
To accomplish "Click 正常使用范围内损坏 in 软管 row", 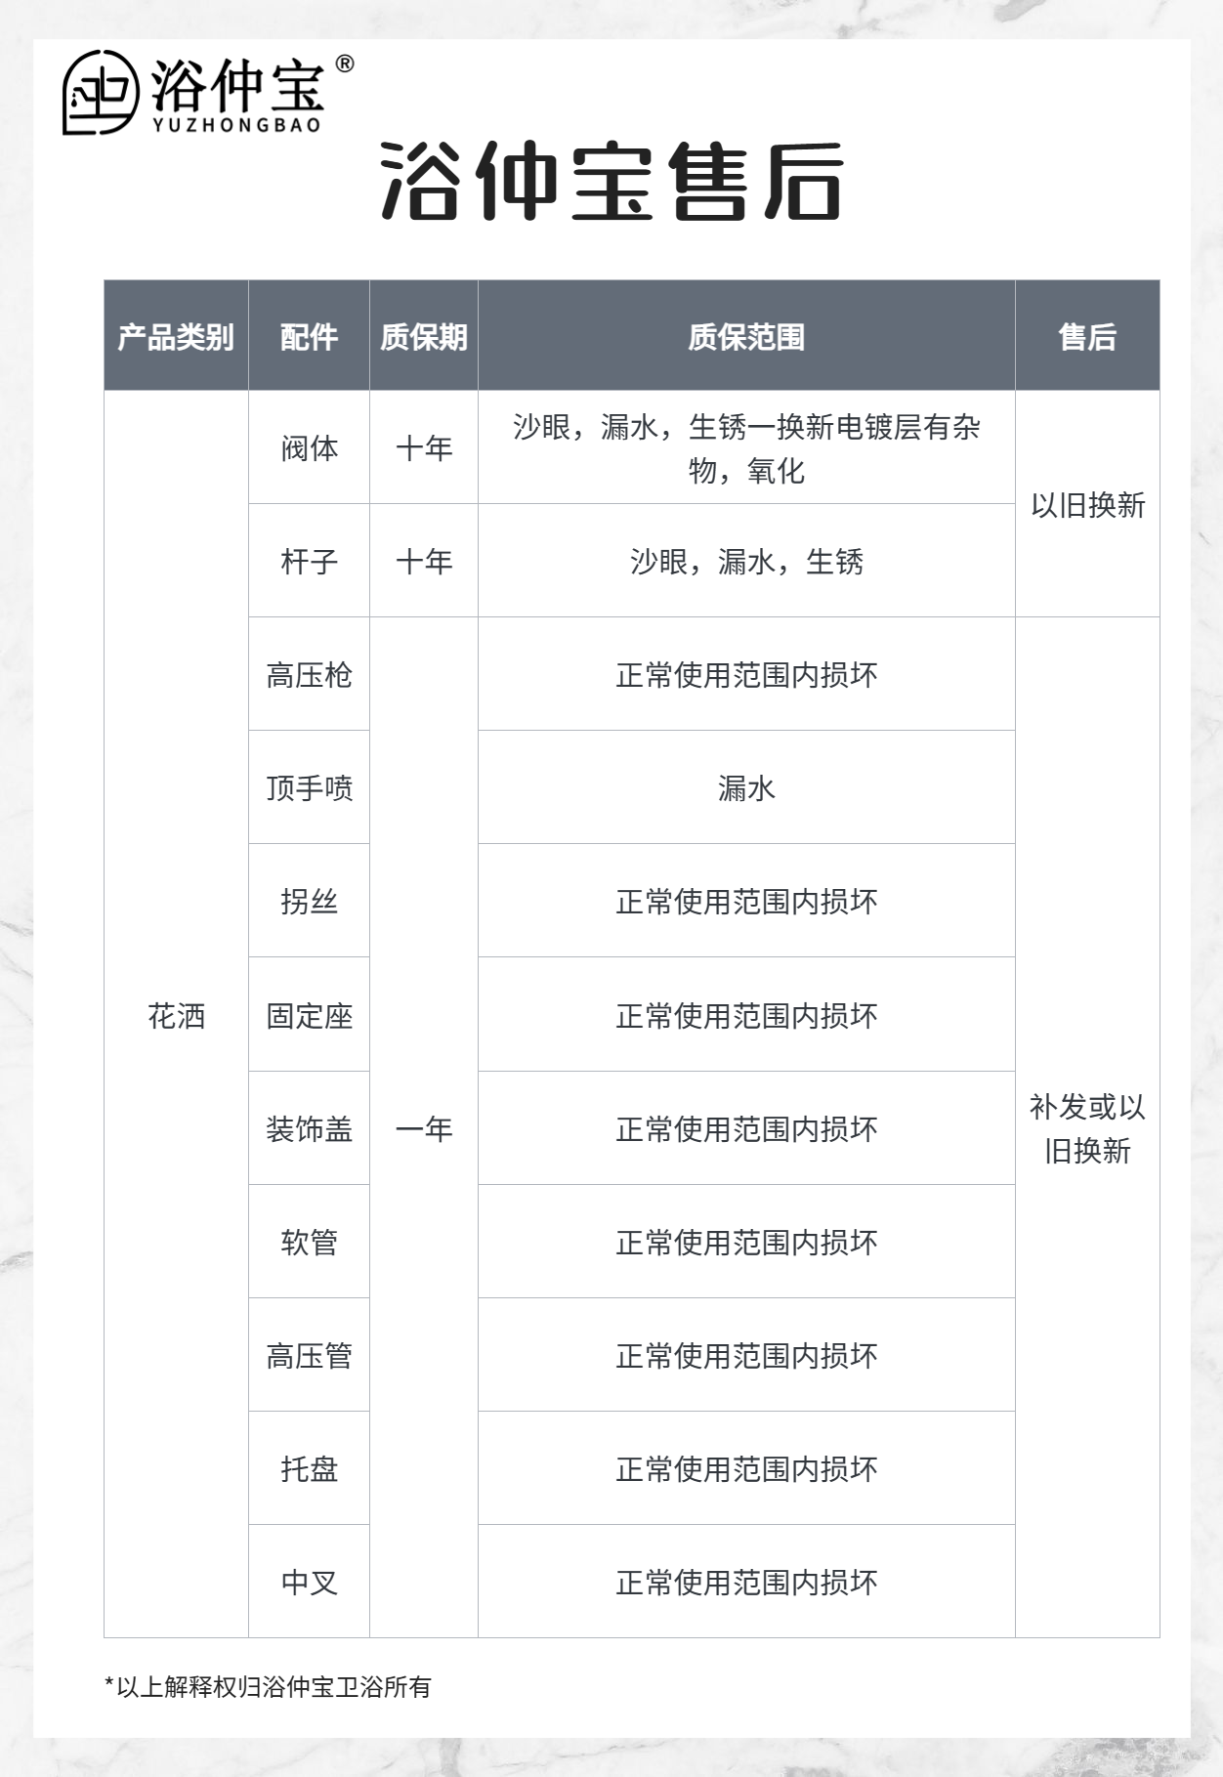I will [746, 1243].
